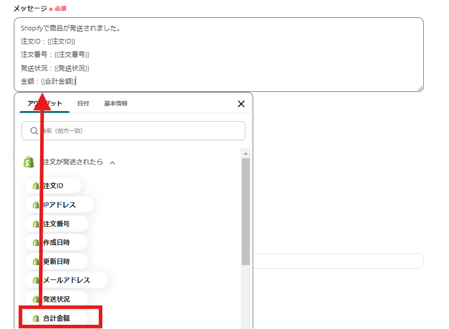449x329 pixels.
Task: Select the 合計金額 output chip
Action: 56,318
